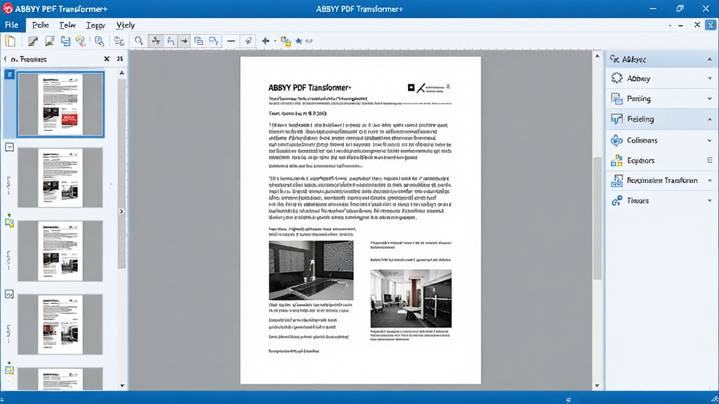Click the Tinoers row icon
719x404 pixels.
(x=616, y=201)
